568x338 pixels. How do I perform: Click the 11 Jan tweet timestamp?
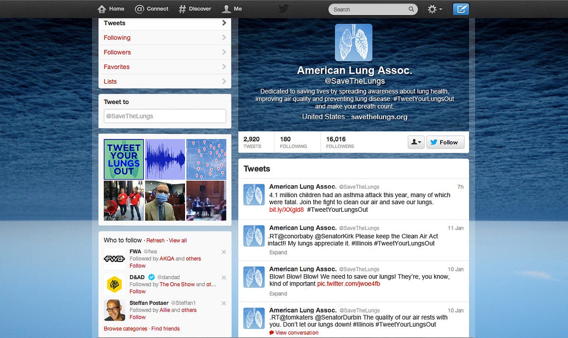click(x=456, y=228)
